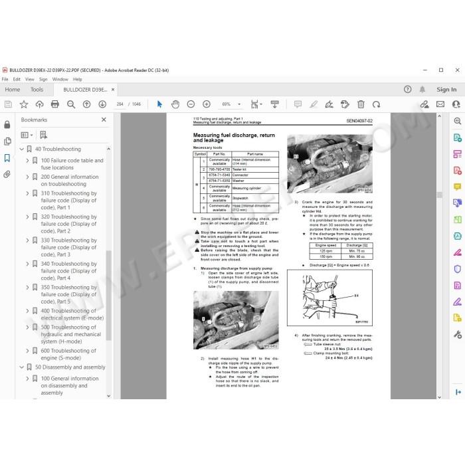This screenshot has height=465, width=465.
Task: Open the More Tools wrench icon
Action: pyautogui.click(x=458, y=335)
